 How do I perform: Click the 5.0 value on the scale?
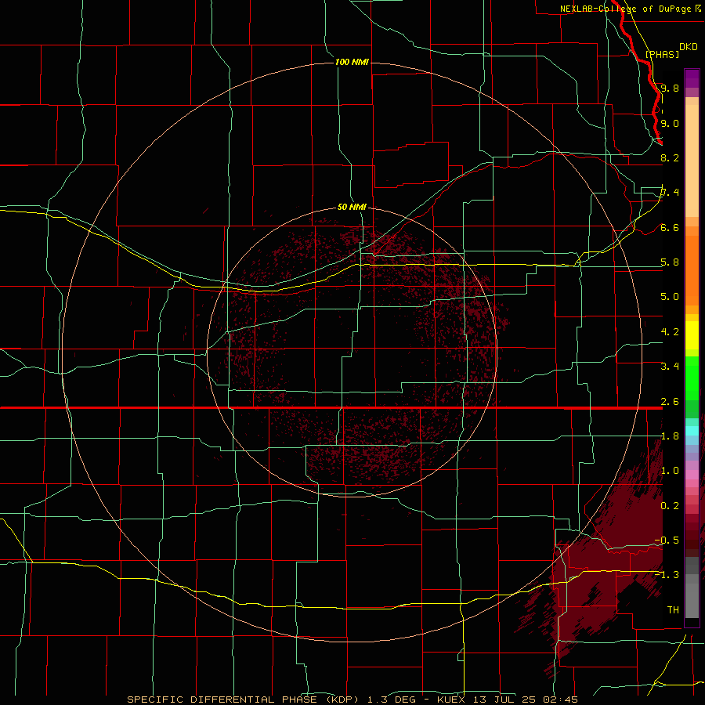click(x=670, y=297)
